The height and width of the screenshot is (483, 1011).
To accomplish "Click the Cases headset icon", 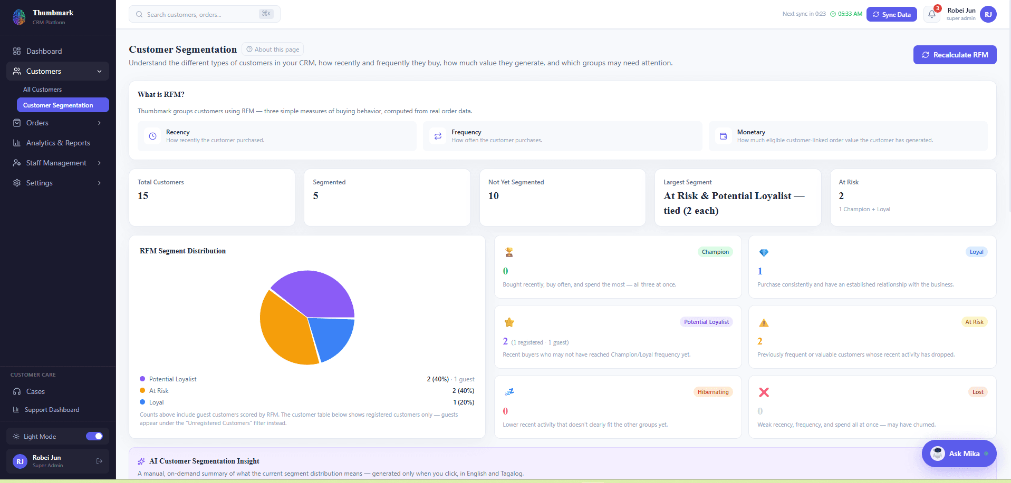I will click(16, 391).
